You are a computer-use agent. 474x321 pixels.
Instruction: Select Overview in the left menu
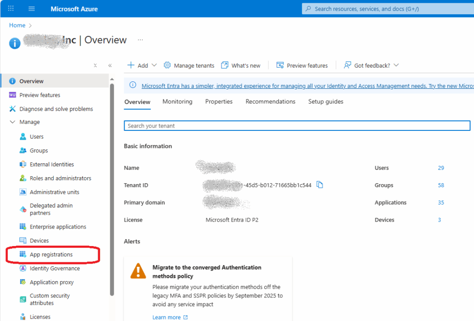(x=55, y=81)
